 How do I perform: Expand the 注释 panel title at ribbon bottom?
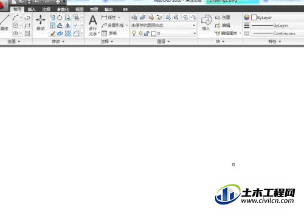(x=107, y=41)
